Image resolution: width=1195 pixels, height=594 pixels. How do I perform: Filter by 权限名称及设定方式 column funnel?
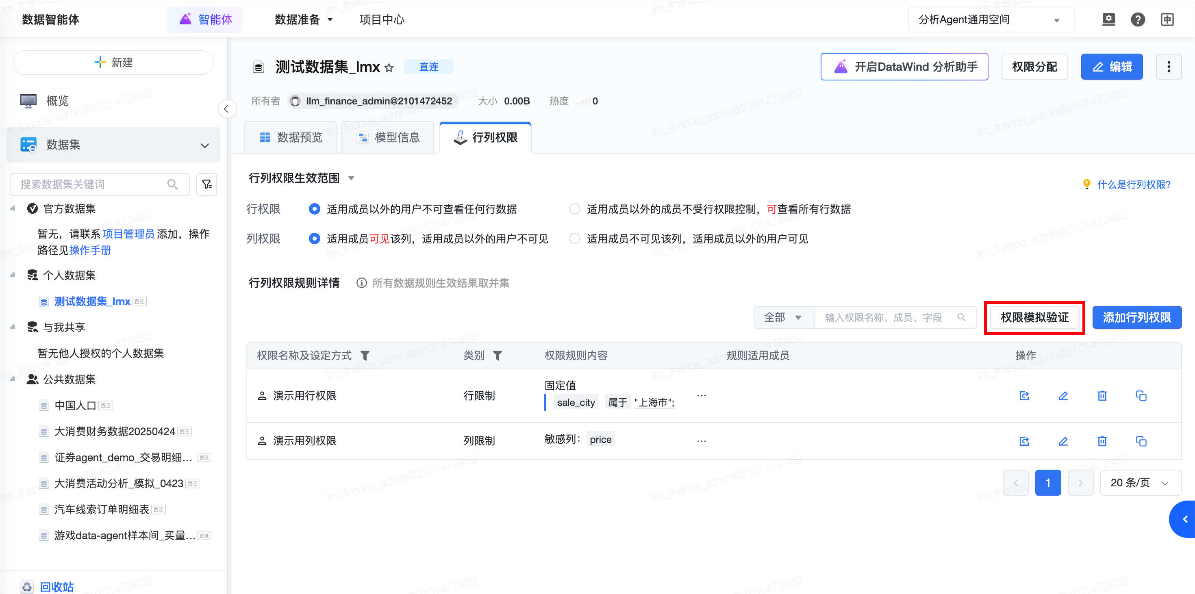point(365,356)
